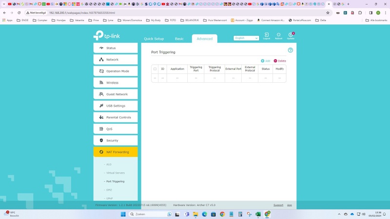Open the Status section in sidebar
Screen dimensions: 390x219
[x=116, y=48]
